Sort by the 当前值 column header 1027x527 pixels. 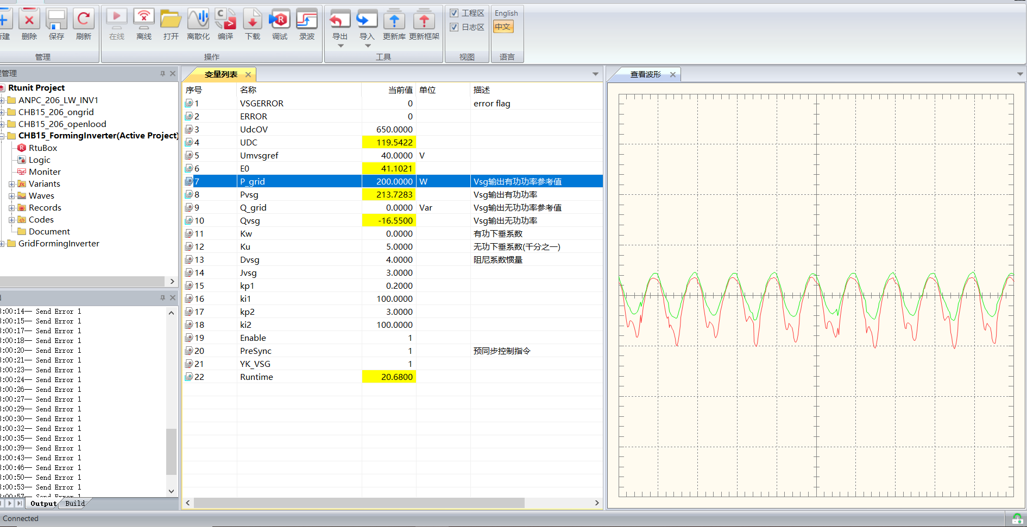(x=389, y=90)
